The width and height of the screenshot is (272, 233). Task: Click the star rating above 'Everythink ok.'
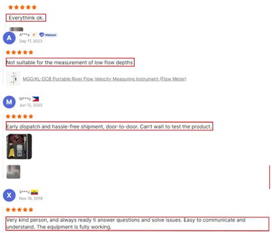click(22, 7)
